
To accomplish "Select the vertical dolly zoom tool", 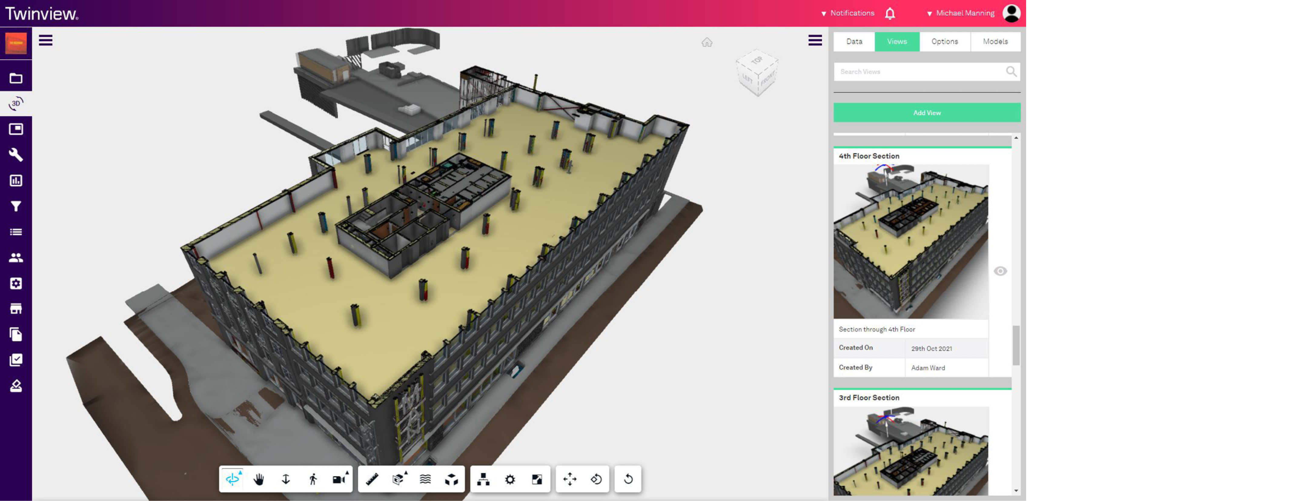I will 286,479.
